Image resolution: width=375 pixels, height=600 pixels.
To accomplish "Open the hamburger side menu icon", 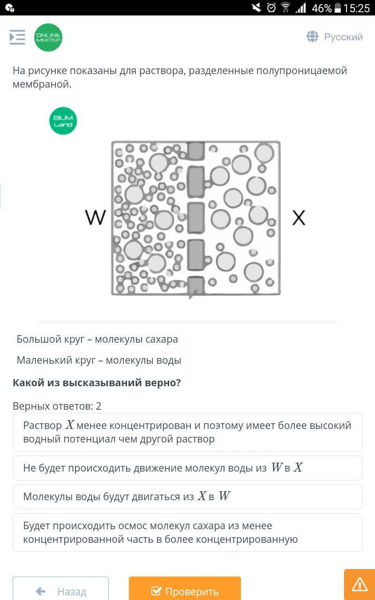I will pyautogui.click(x=17, y=37).
